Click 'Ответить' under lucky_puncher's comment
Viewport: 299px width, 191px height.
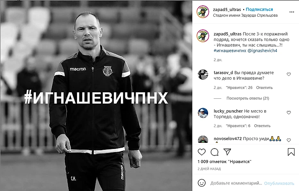(262, 126)
